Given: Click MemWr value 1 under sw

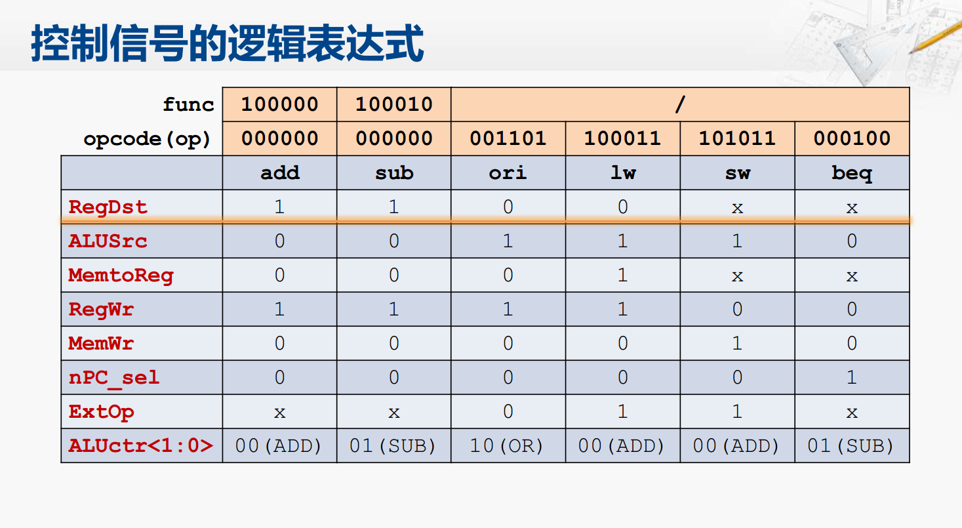Looking at the screenshot, I should coord(737,344).
